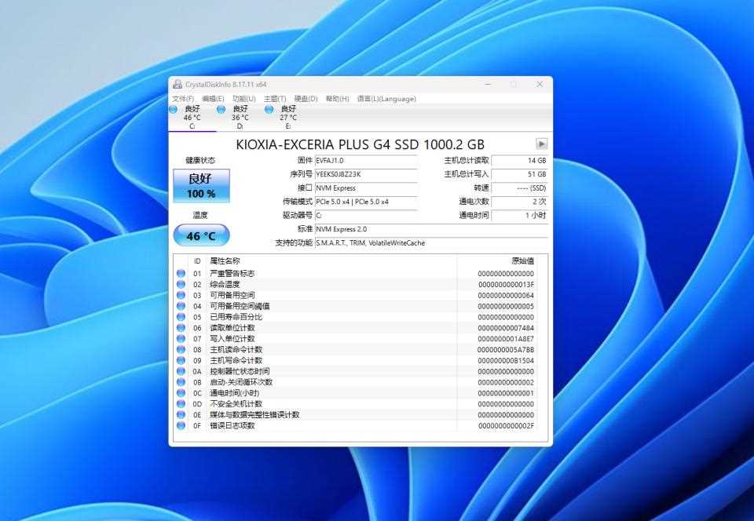Click the next-drive arrow beside the SSD name
The image size is (754, 521).
click(540, 144)
